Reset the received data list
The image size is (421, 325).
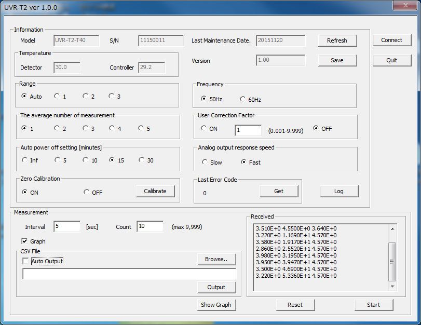click(x=295, y=305)
